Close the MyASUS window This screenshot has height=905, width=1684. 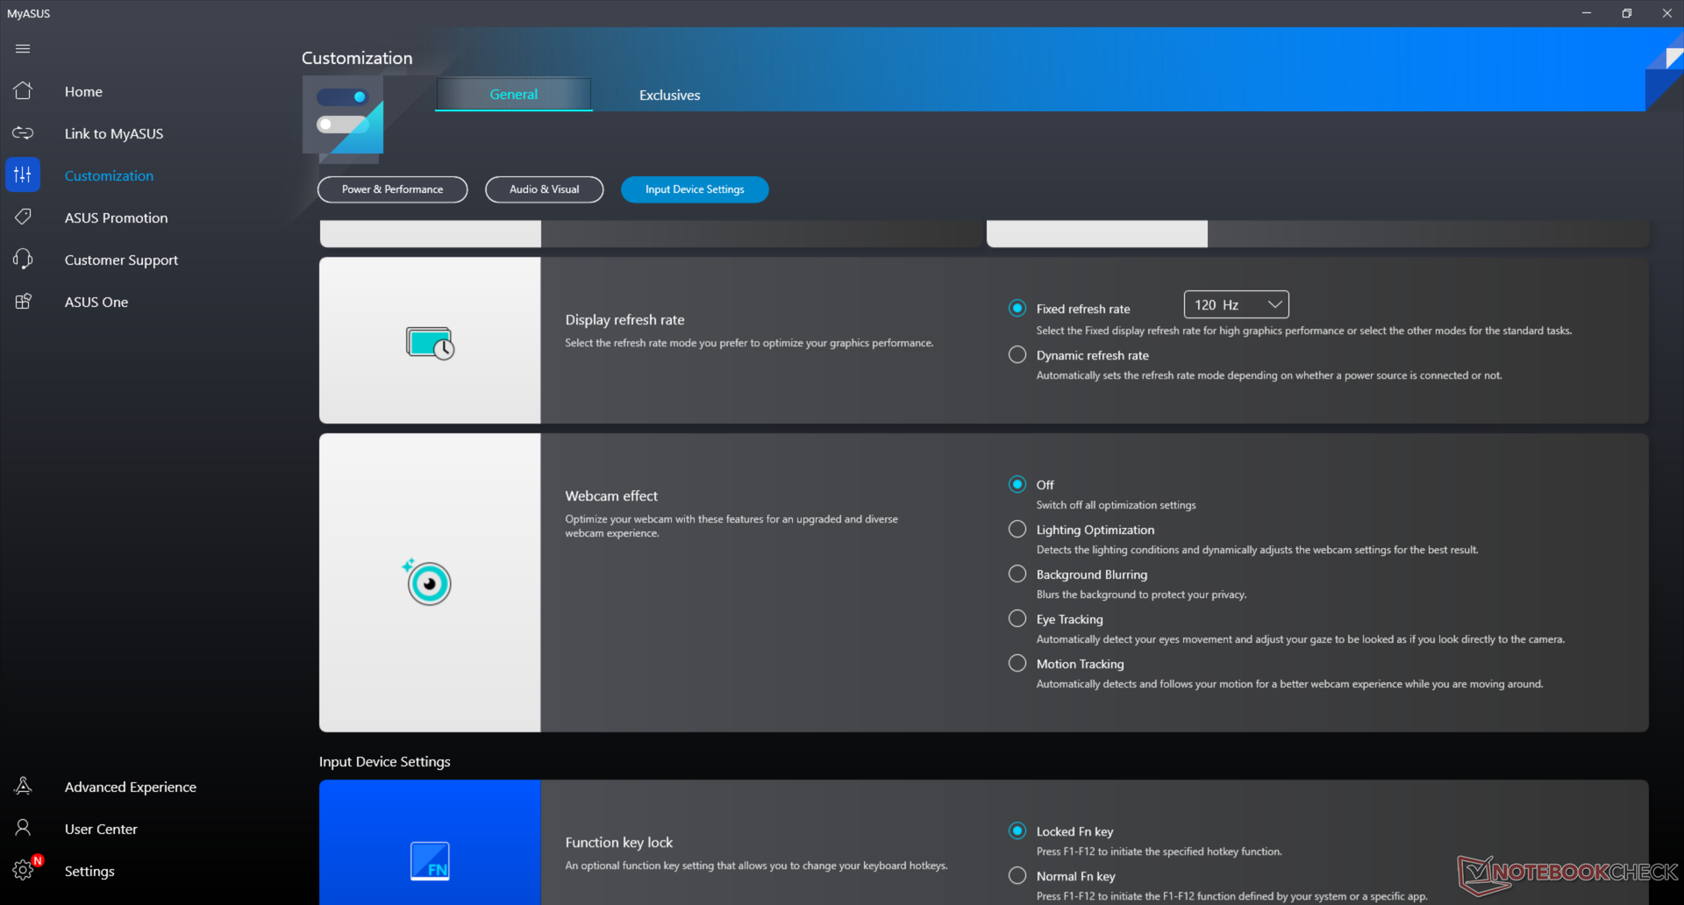click(x=1666, y=13)
